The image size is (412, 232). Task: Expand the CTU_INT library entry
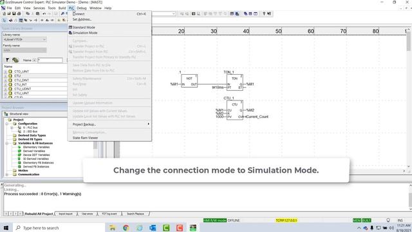click(x=5, y=84)
